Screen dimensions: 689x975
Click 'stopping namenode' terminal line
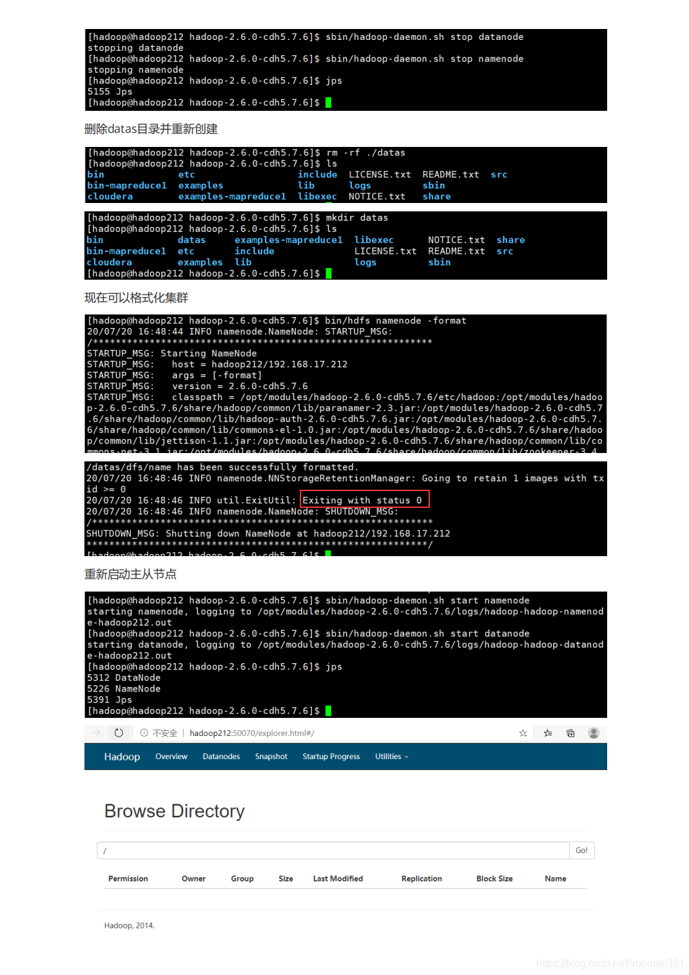click(x=135, y=70)
